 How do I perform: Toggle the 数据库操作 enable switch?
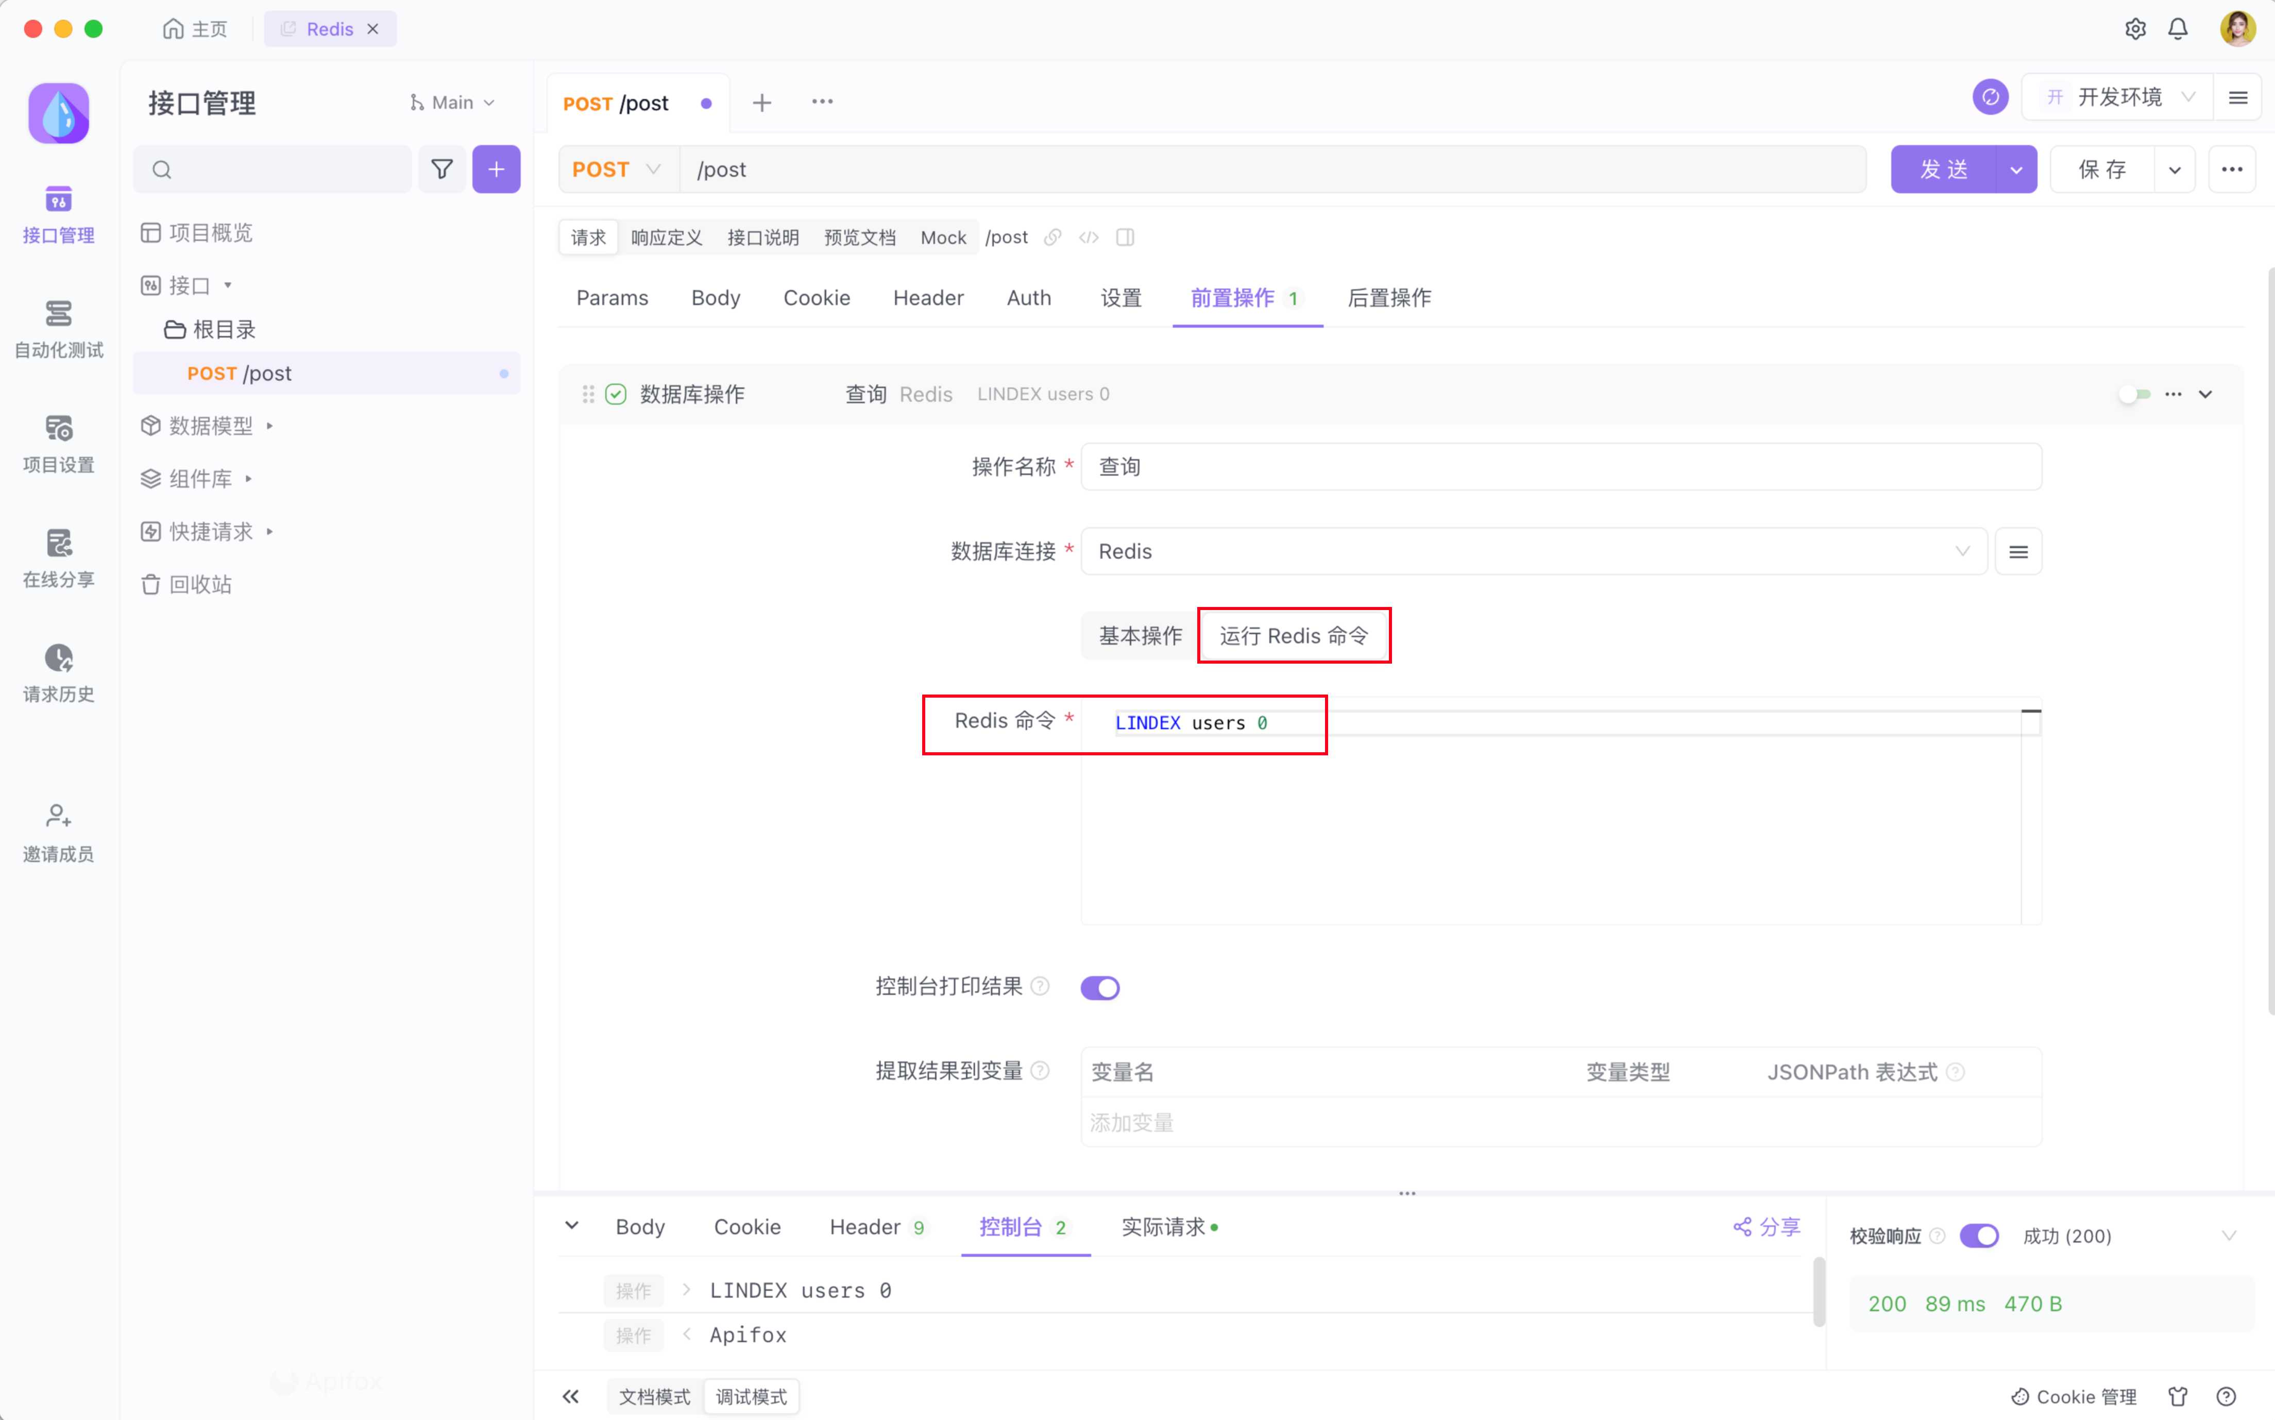2134,395
